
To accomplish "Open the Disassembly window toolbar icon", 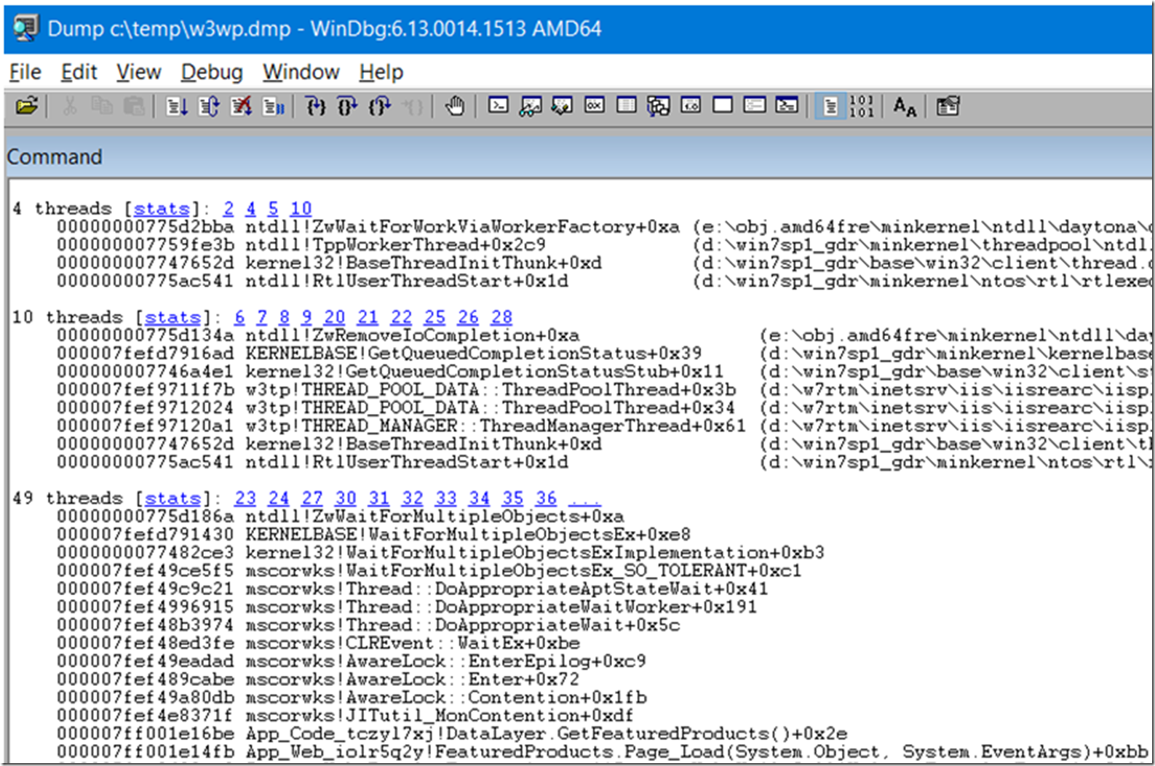I will click(x=691, y=106).
